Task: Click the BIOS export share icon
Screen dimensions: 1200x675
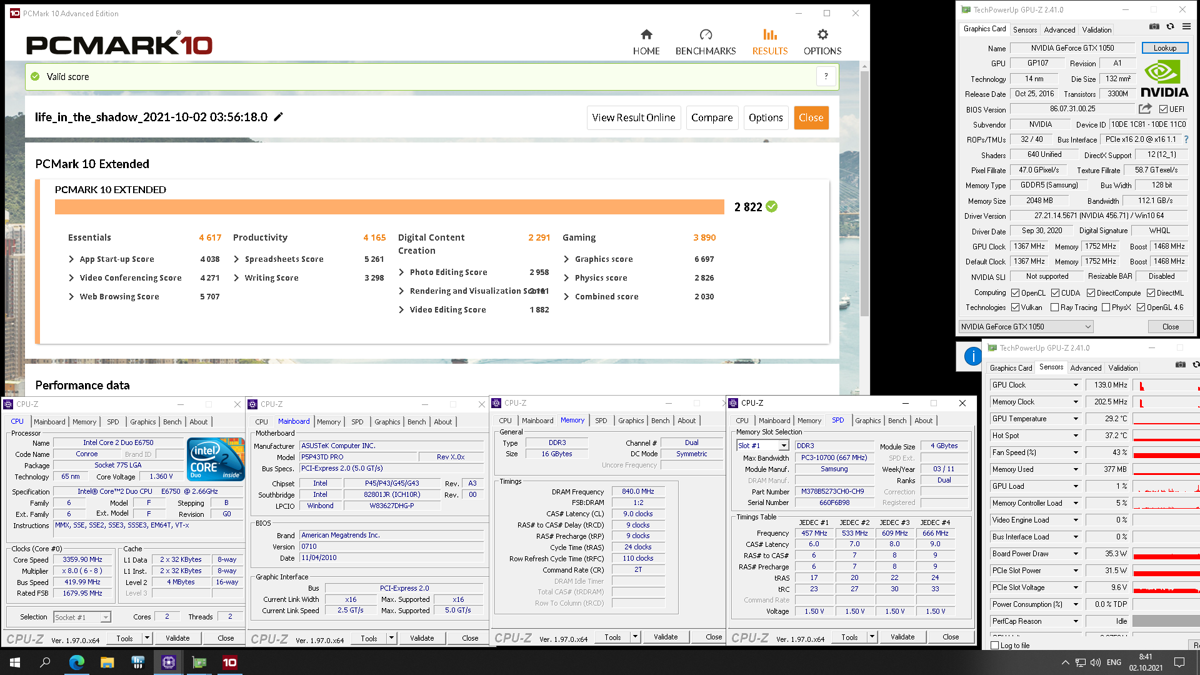Action: pos(1145,109)
